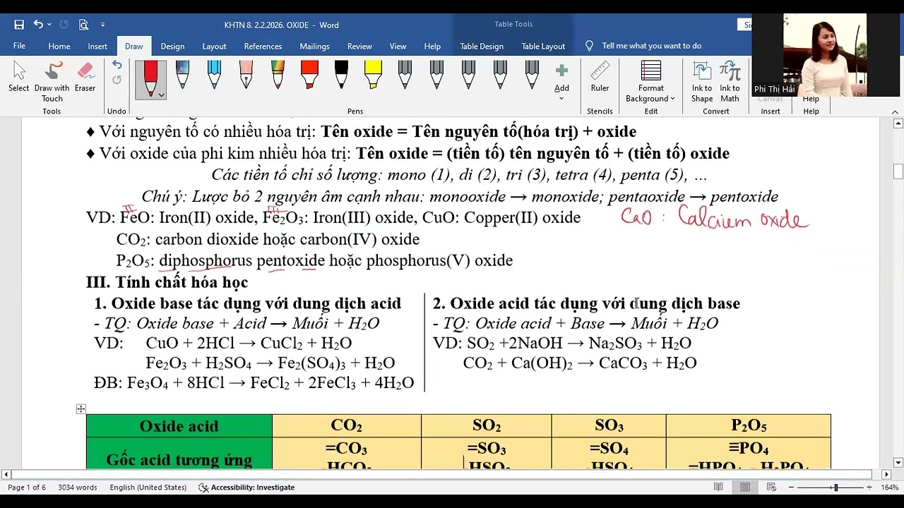
Task: Click the Undo button in the Undo group
Action: click(117, 65)
